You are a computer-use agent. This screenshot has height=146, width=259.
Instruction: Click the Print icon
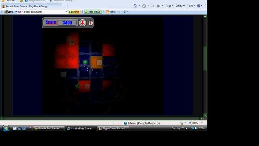click(158, 6)
